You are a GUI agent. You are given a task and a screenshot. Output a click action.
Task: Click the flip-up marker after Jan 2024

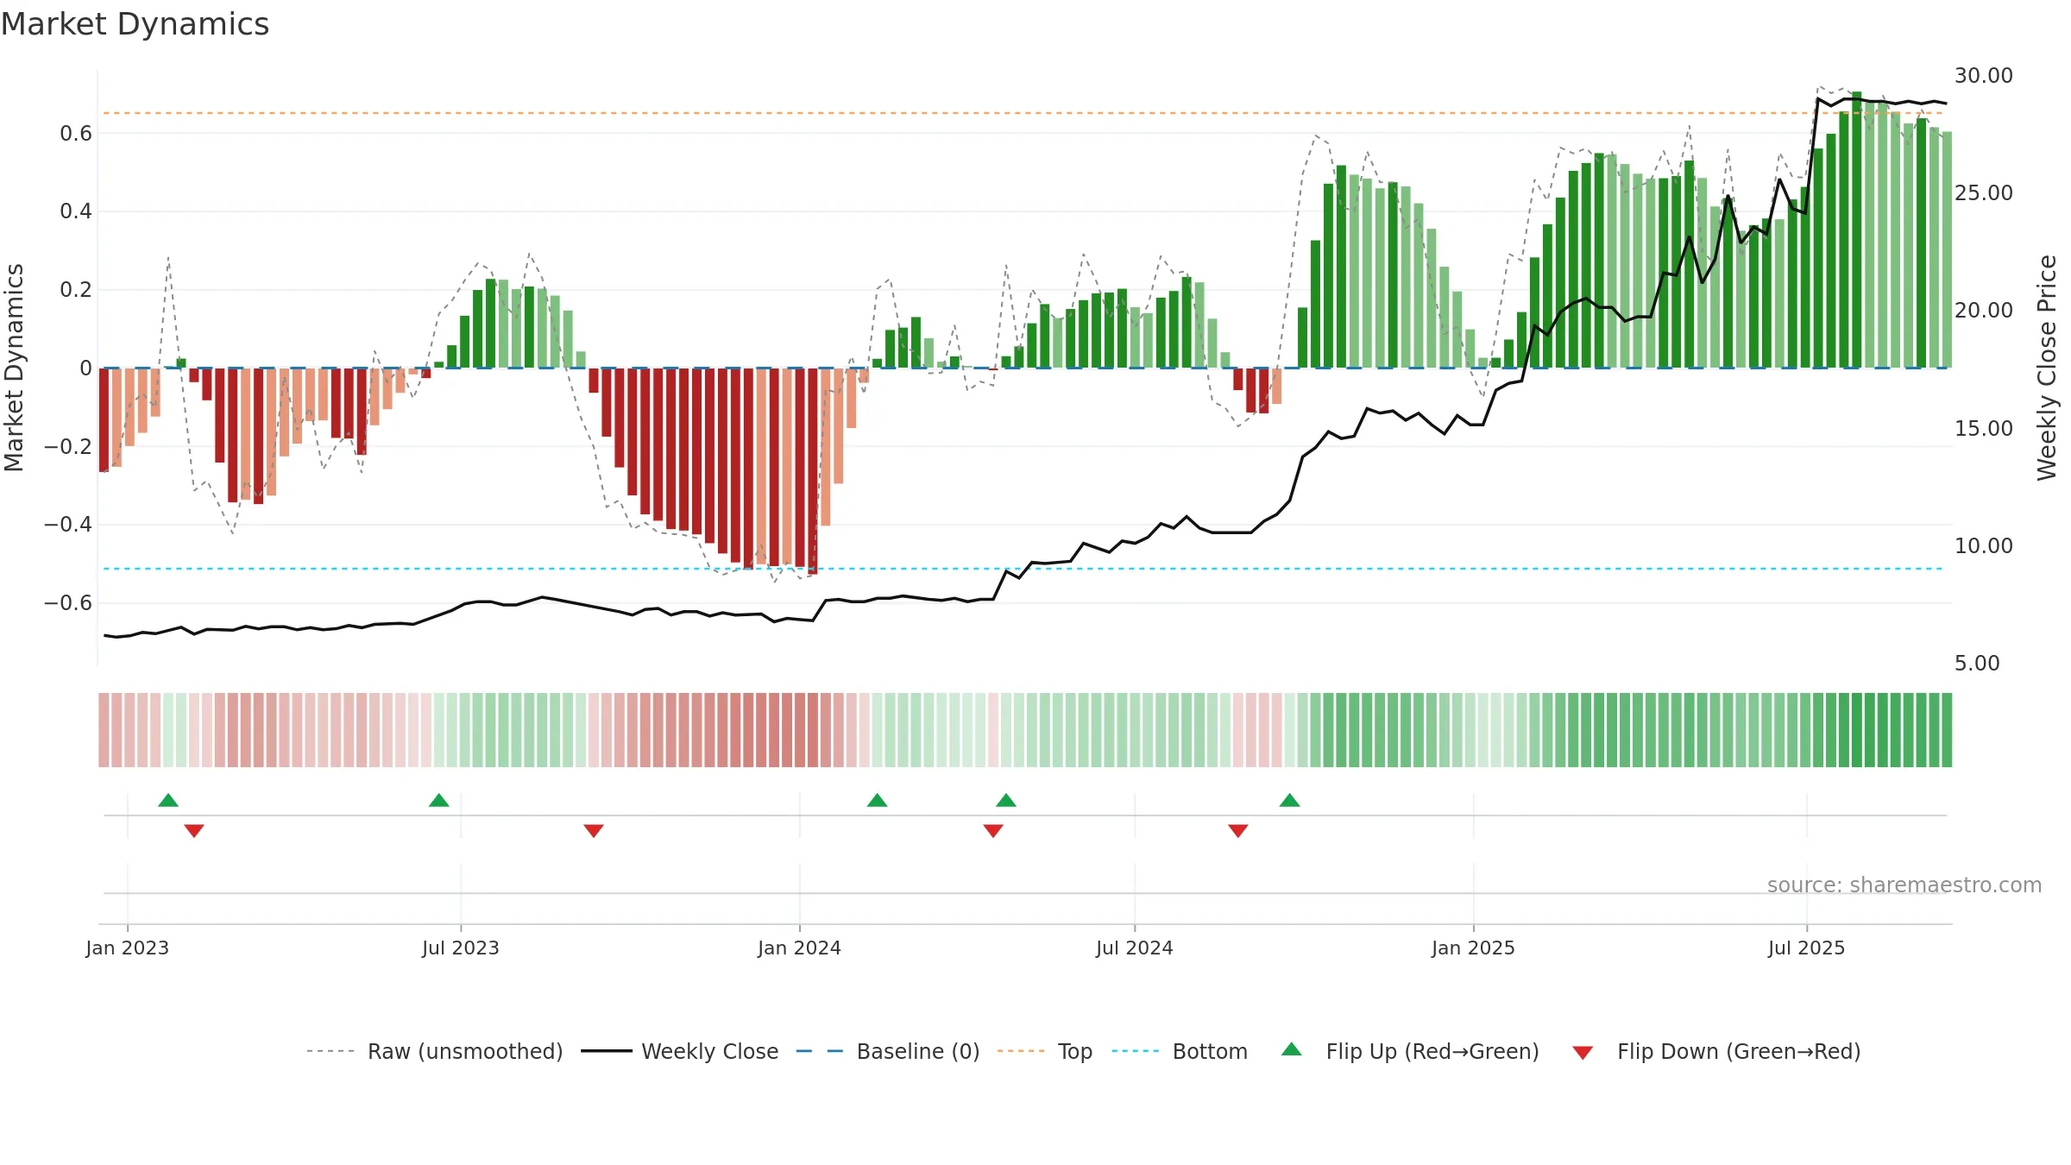(x=878, y=800)
